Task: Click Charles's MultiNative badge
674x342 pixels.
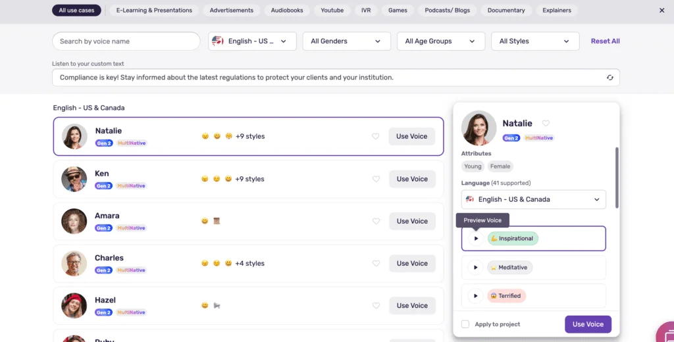Action: (x=131, y=270)
